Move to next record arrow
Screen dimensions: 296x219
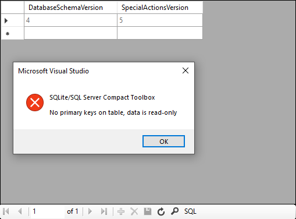(x=90, y=211)
